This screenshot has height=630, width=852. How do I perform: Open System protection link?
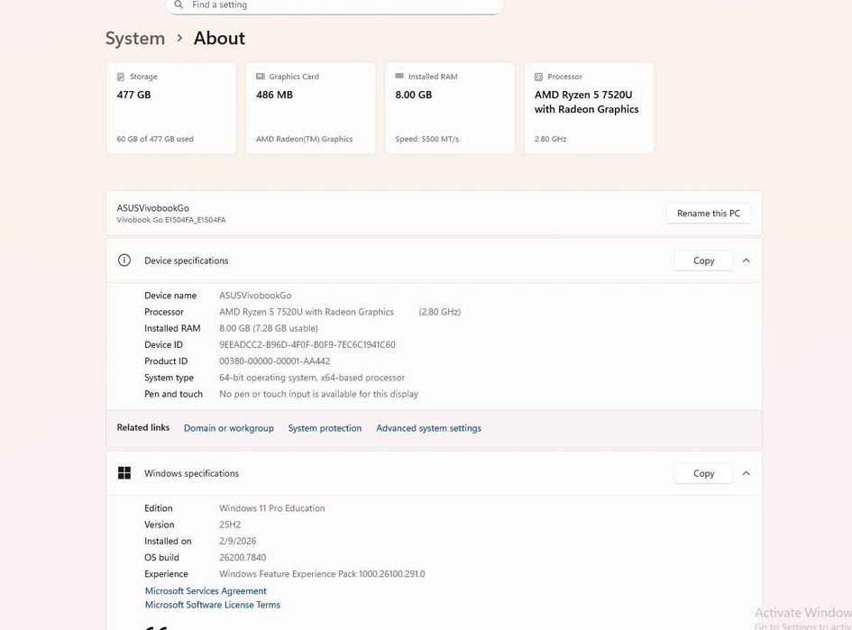[x=325, y=428]
